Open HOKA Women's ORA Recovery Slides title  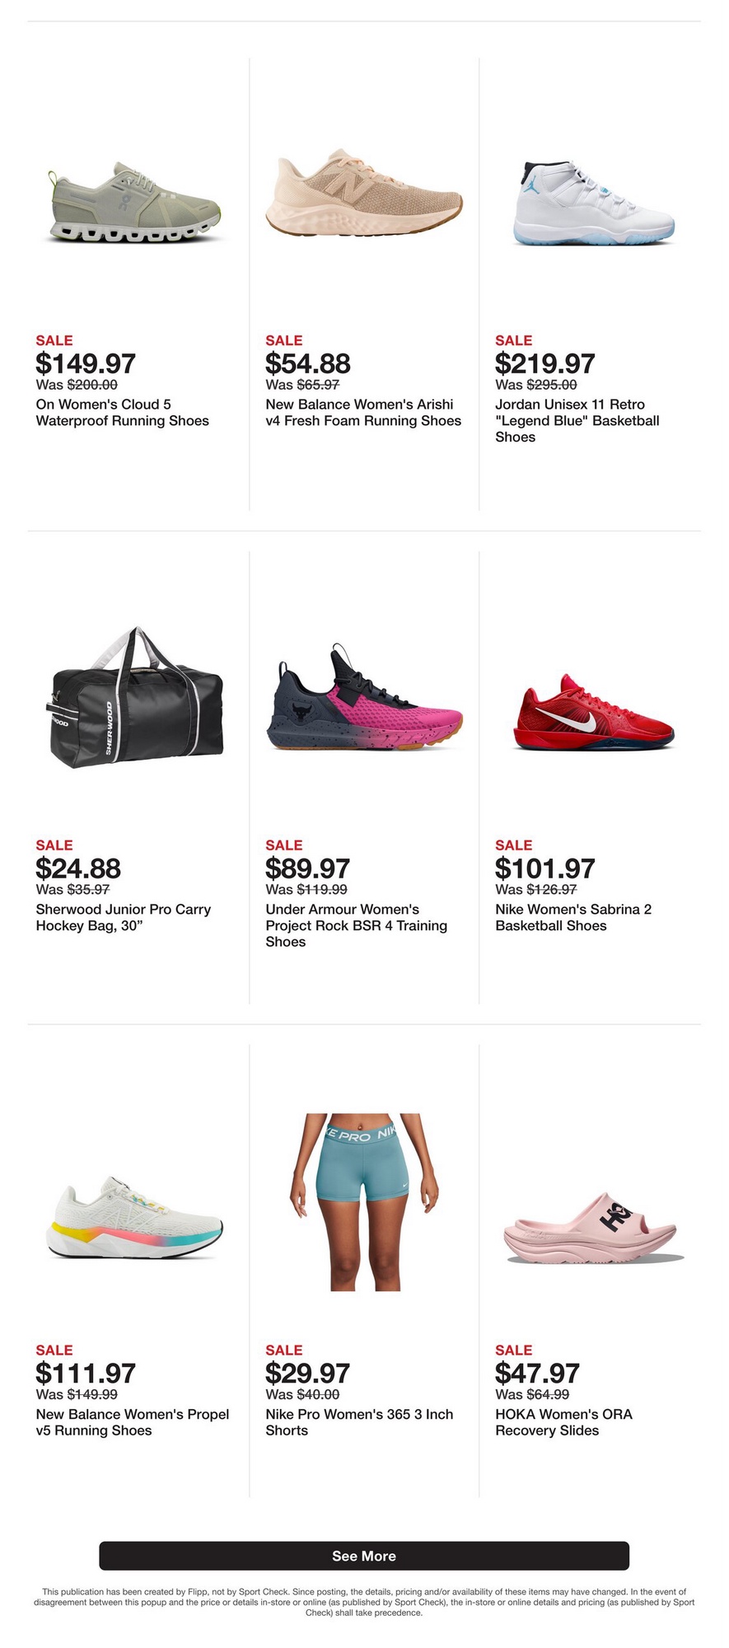pyautogui.click(x=563, y=1423)
